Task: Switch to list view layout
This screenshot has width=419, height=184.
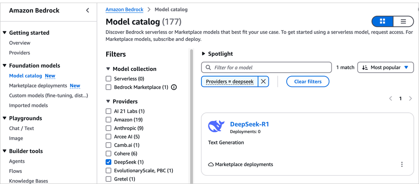Action: pyautogui.click(x=403, y=21)
